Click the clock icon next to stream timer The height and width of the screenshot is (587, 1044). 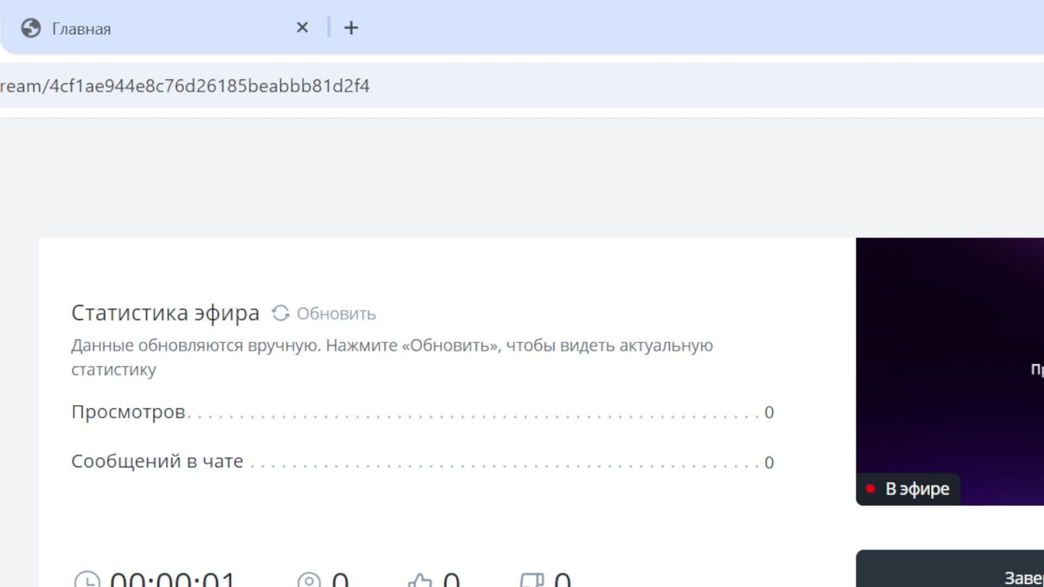[x=87, y=580]
